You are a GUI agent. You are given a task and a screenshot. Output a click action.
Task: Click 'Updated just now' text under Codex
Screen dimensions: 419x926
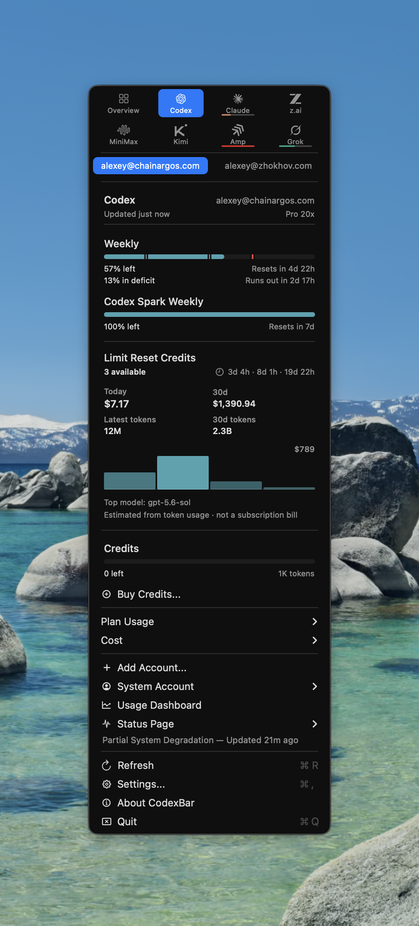pyautogui.click(x=137, y=214)
